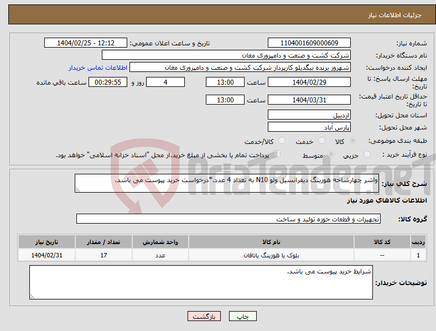Select the خدمت radio button
This screenshot has height=331, width=436.
[x=321, y=141]
